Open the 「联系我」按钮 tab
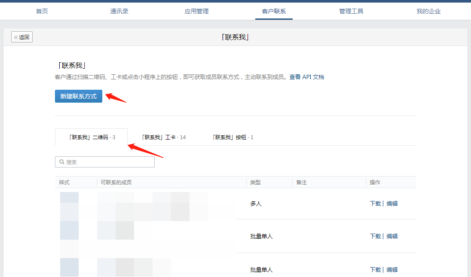Screen dimensions: 471x277 pos(233,137)
